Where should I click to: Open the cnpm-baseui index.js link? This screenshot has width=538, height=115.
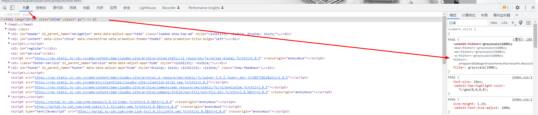coord(103,102)
